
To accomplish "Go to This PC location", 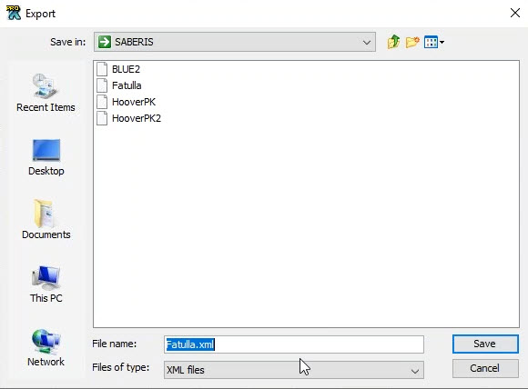I will [x=46, y=284].
